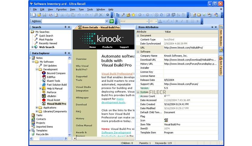
Task: Click the copy windows icon in right toolbar
Action: [209, 15]
